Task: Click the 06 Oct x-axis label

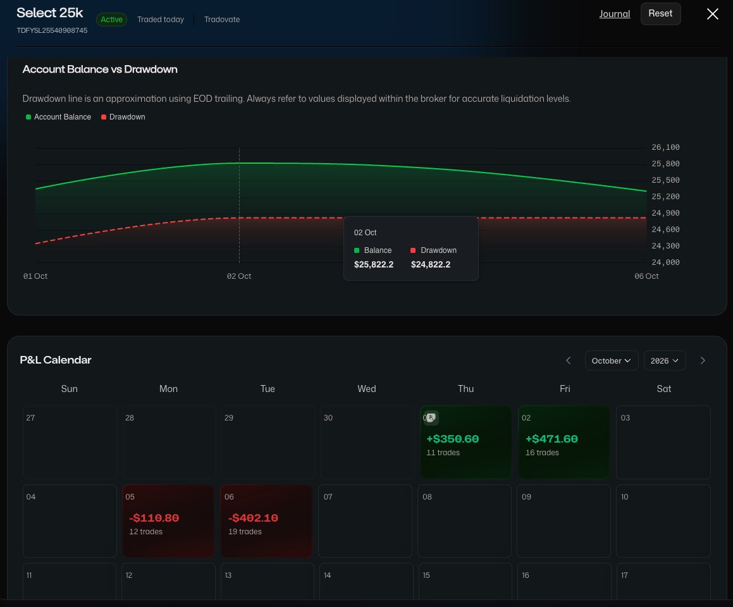Action: coord(646,276)
